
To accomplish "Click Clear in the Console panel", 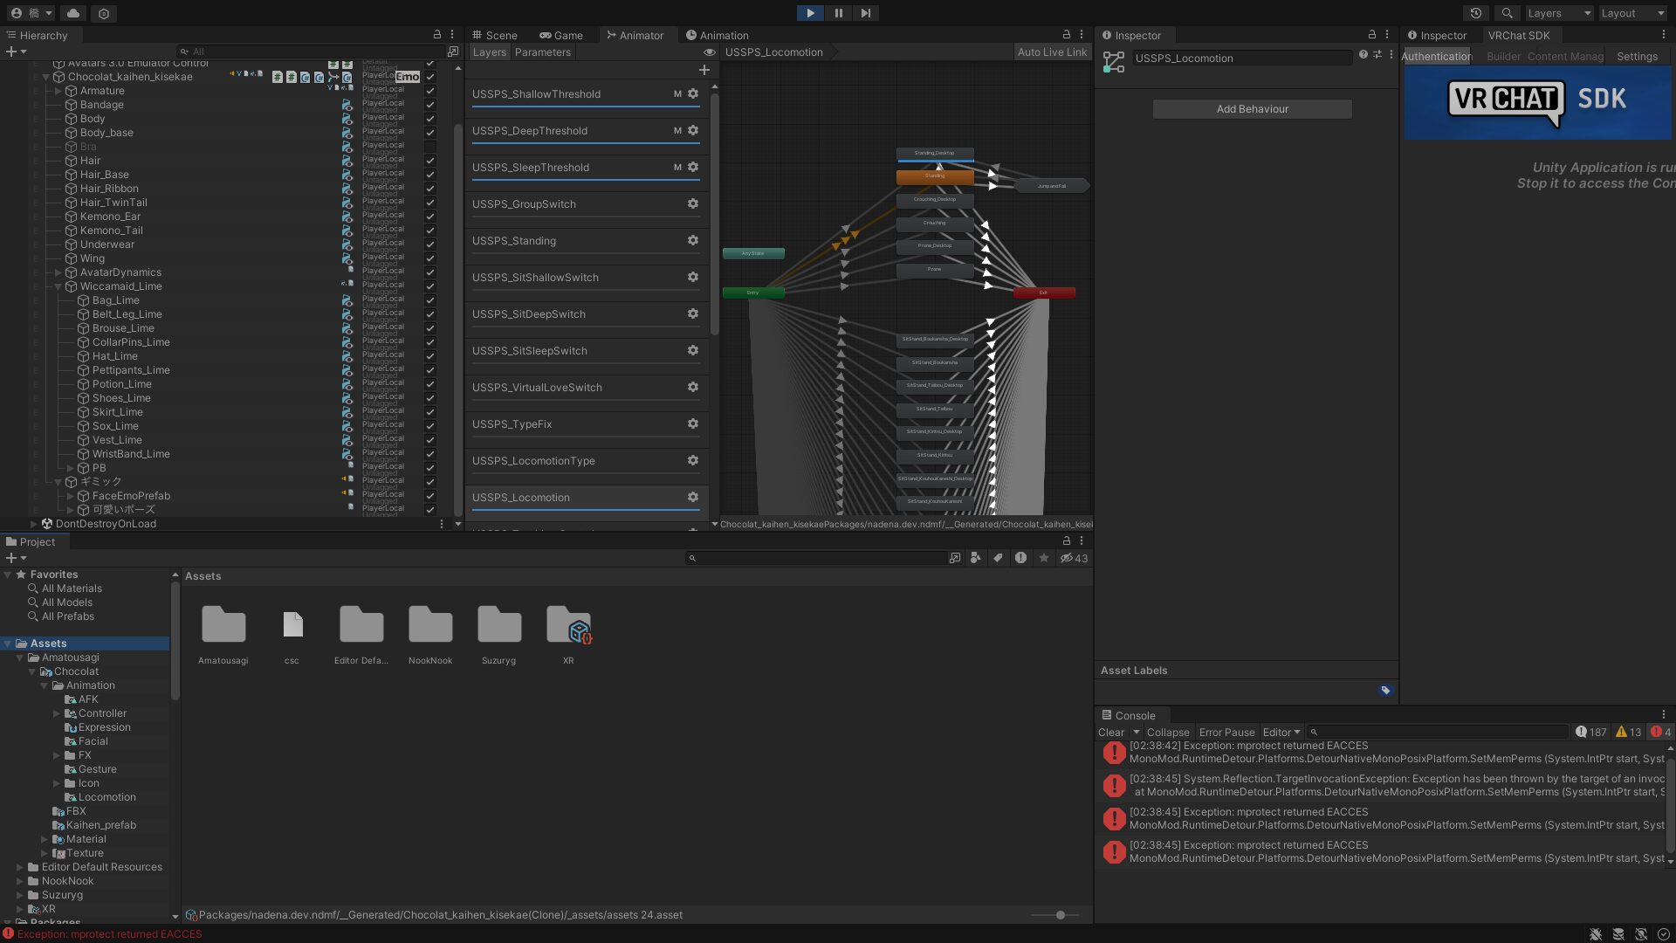I will tap(1110, 732).
